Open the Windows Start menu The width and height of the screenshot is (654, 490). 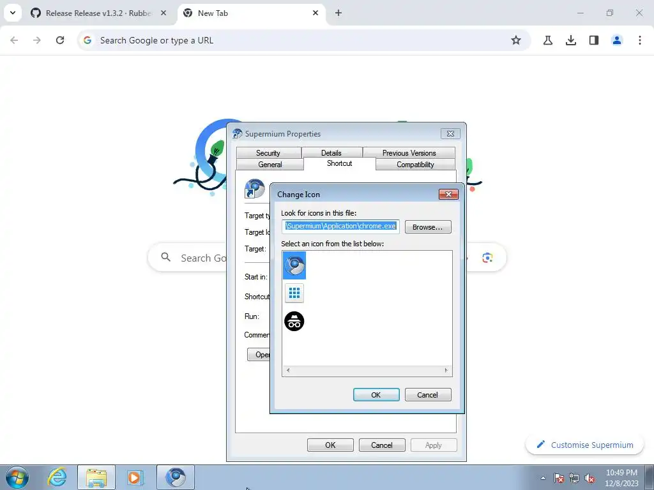pos(17,477)
